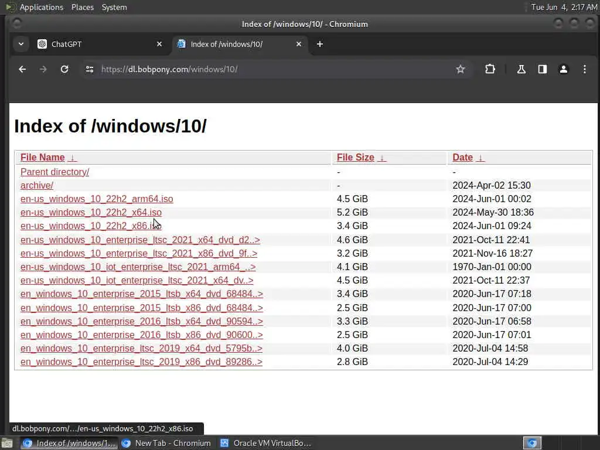Viewport: 600px width, 450px height.
Task: Go back to the previous page
Action: pyautogui.click(x=22, y=69)
